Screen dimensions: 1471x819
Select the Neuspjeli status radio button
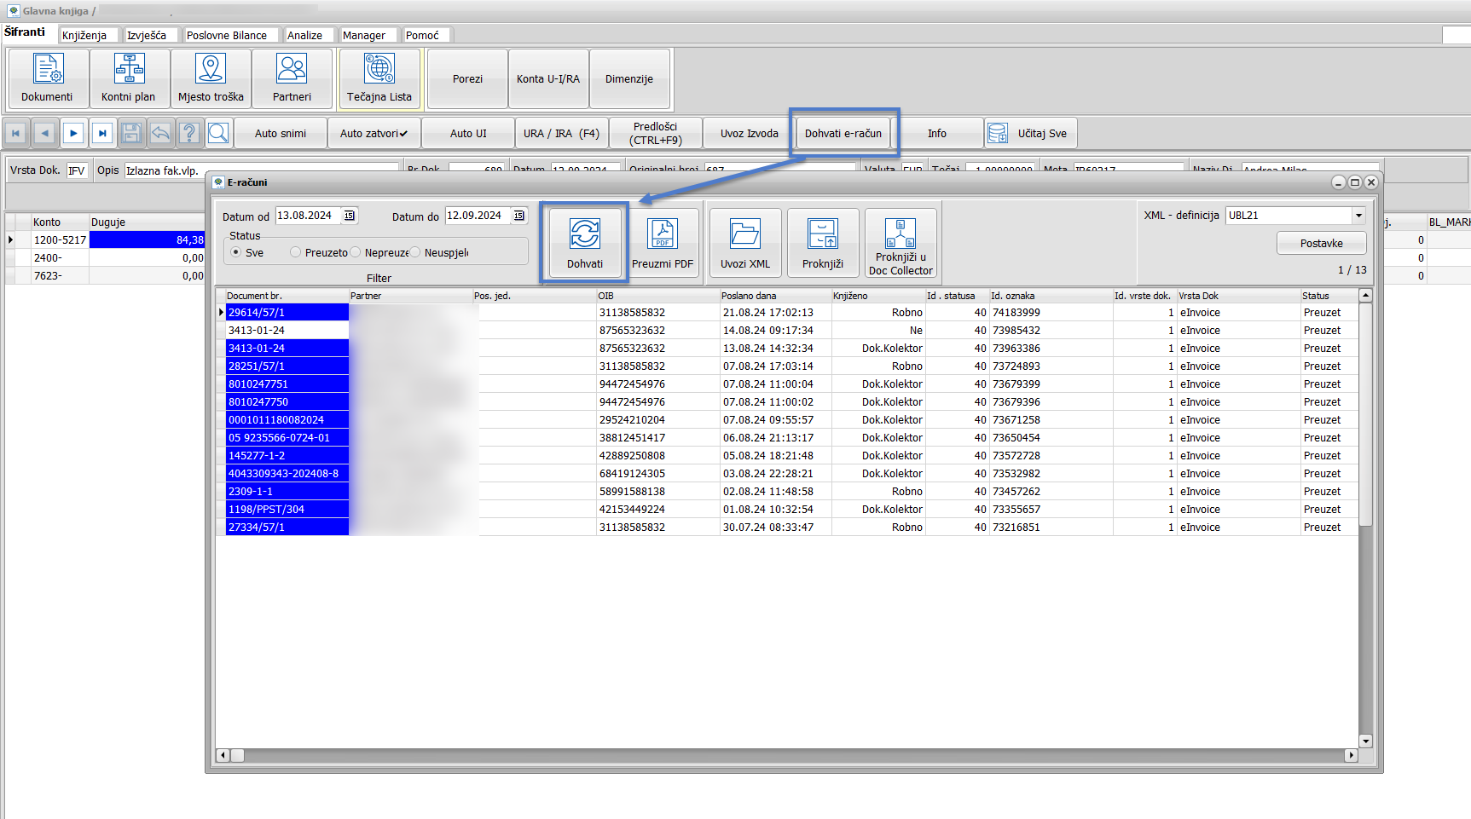tap(415, 252)
